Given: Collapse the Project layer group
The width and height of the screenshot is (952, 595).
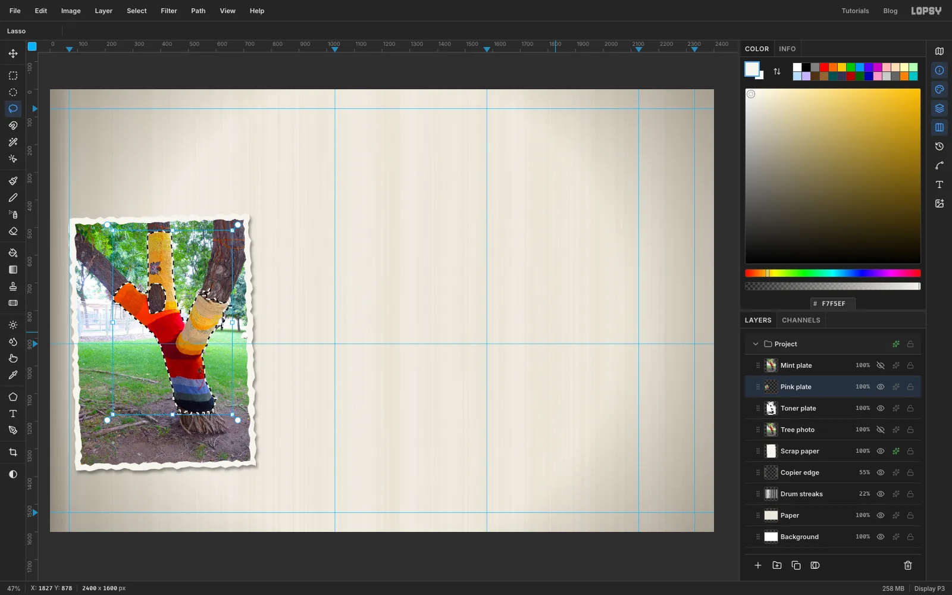Looking at the screenshot, I should coord(756,344).
